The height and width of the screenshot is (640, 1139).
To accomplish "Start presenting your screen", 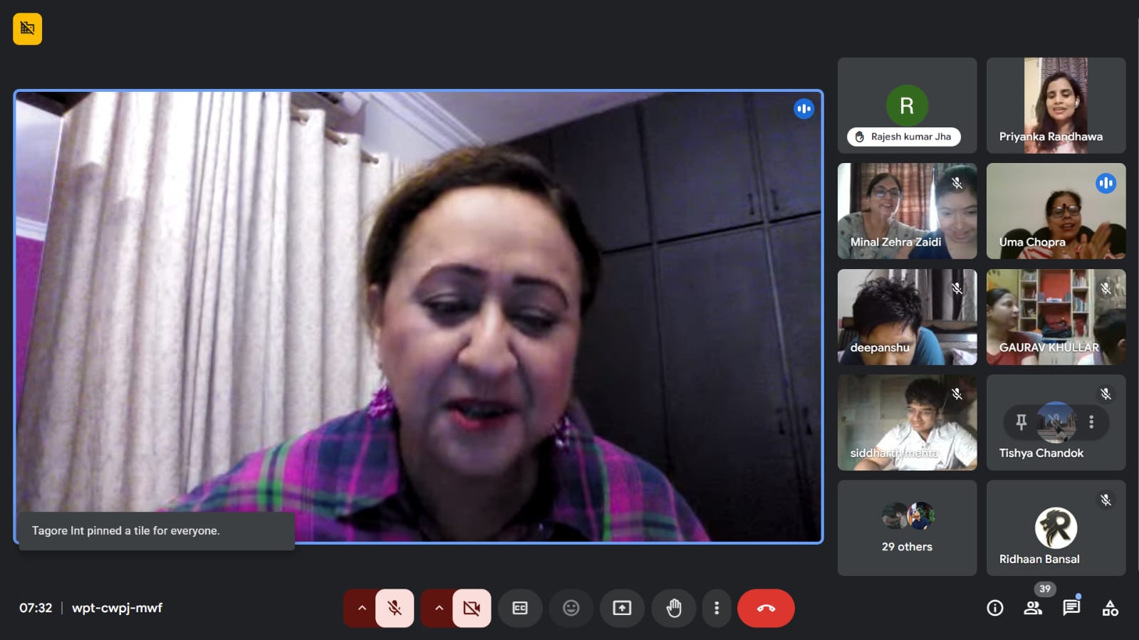I will click(622, 608).
